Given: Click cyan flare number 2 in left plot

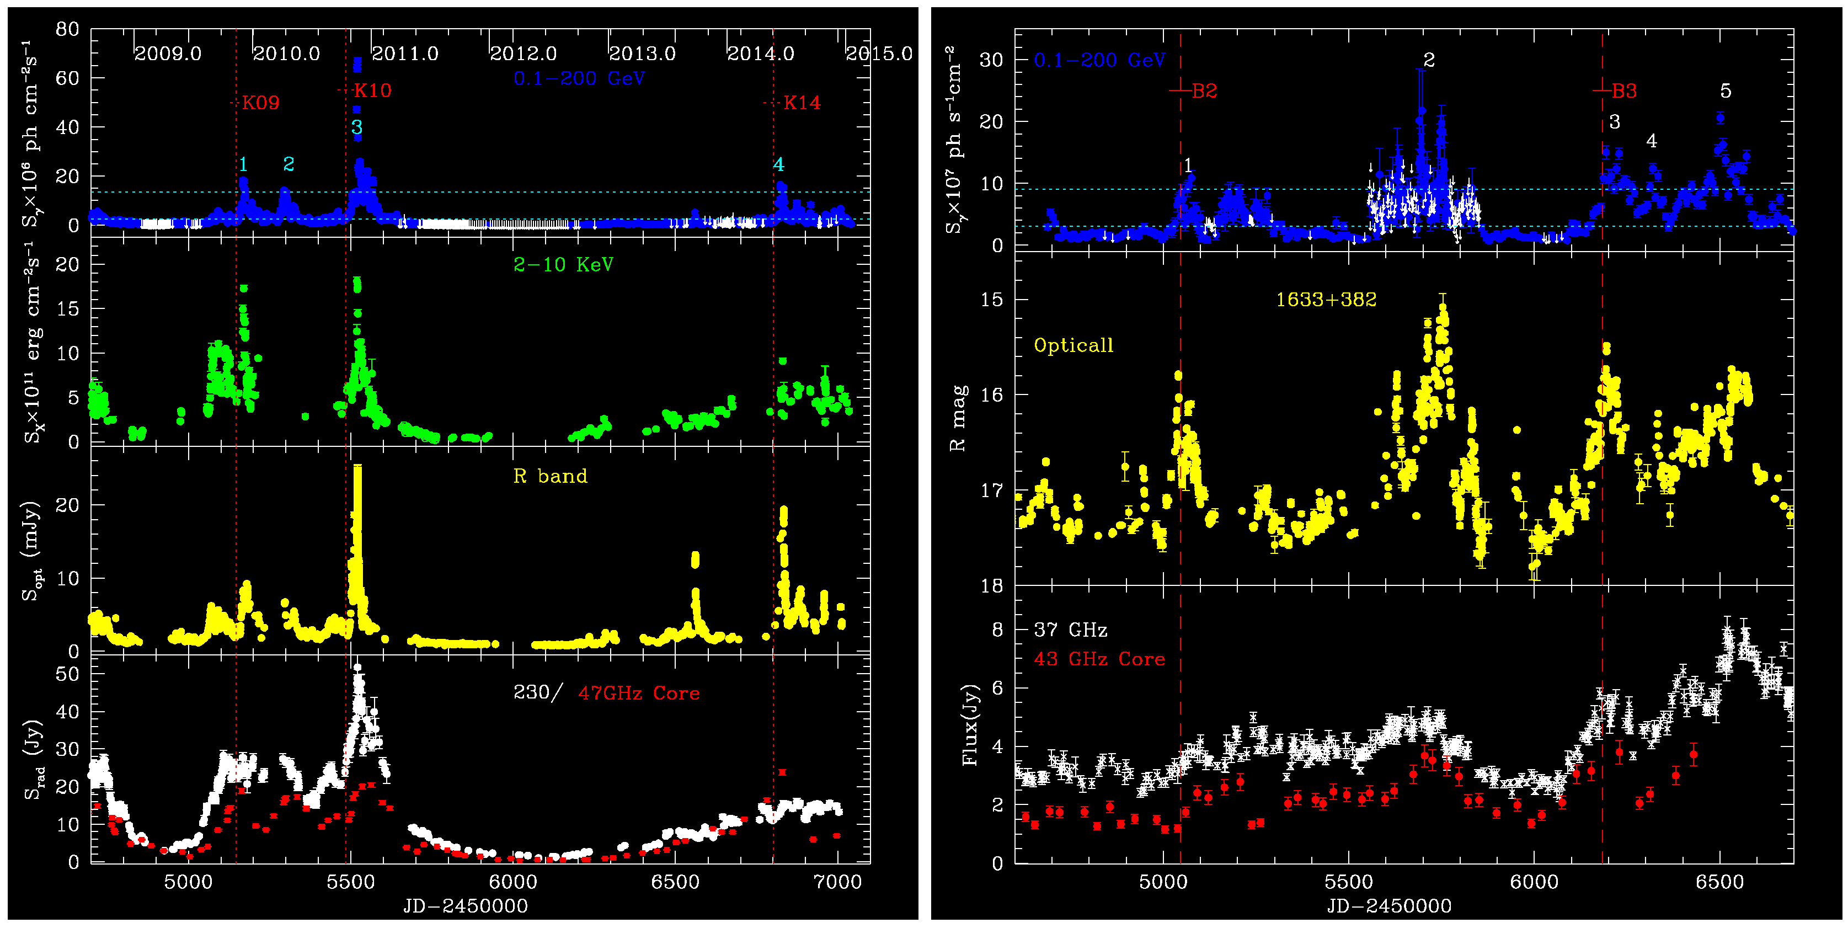Looking at the screenshot, I should pos(289,164).
